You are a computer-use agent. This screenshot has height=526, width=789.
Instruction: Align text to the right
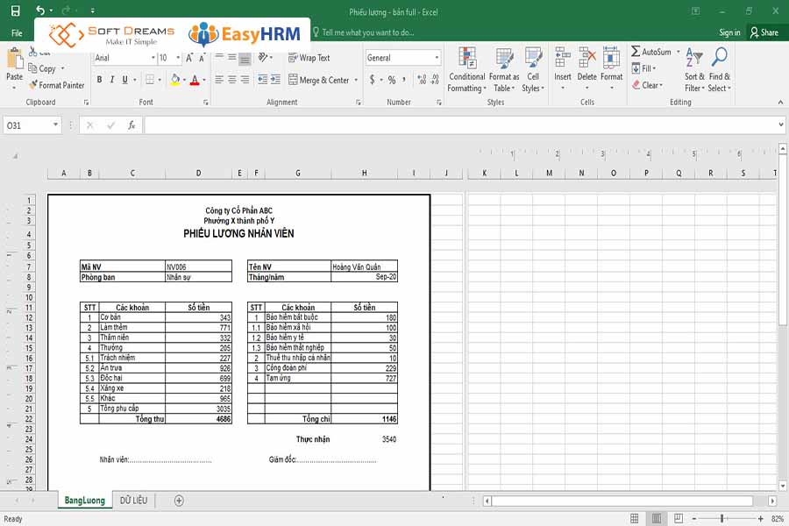(x=245, y=80)
